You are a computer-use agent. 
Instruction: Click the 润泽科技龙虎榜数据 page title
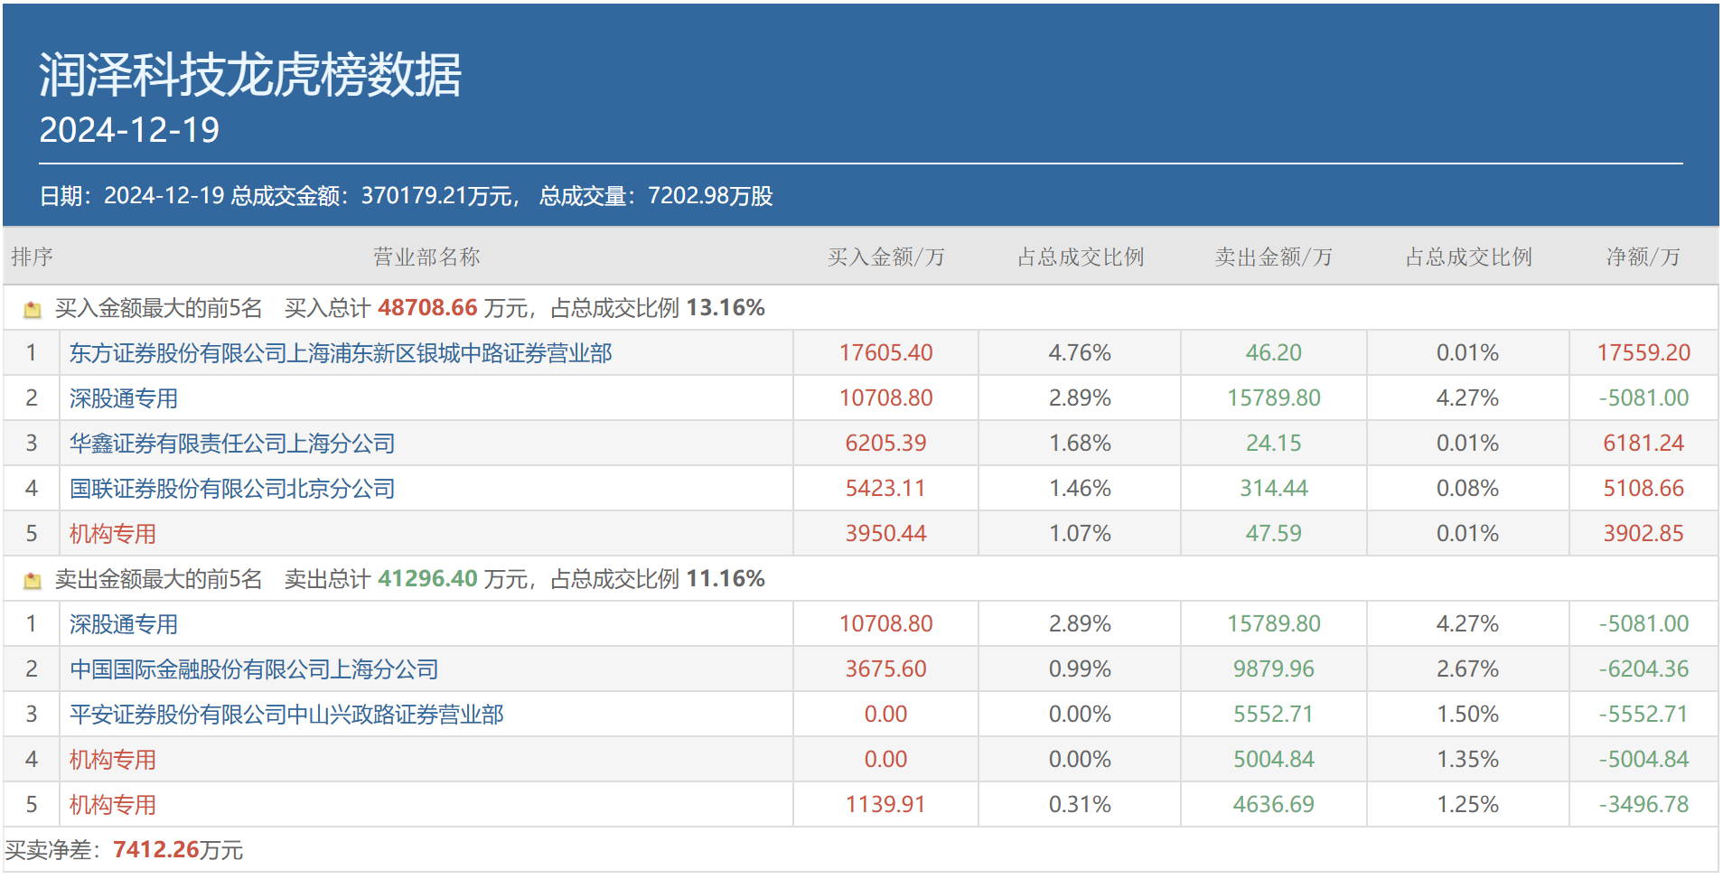249,74
